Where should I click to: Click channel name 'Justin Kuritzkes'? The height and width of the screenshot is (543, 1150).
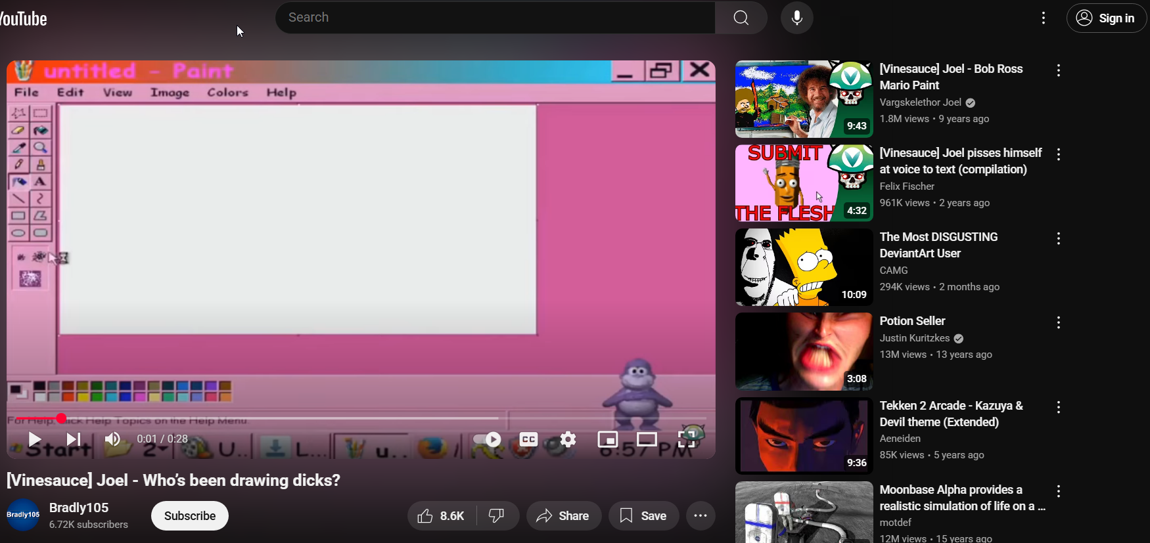pyautogui.click(x=915, y=338)
